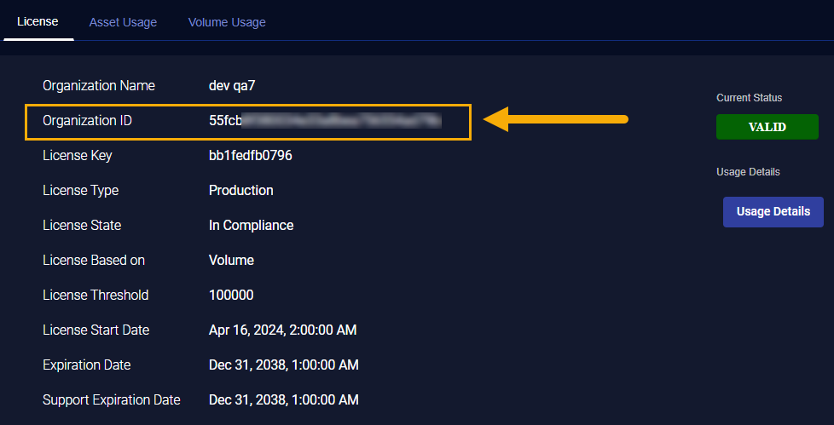Click the orange arrow pointing at Organization ID

pyautogui.click(x=556, y=119)
